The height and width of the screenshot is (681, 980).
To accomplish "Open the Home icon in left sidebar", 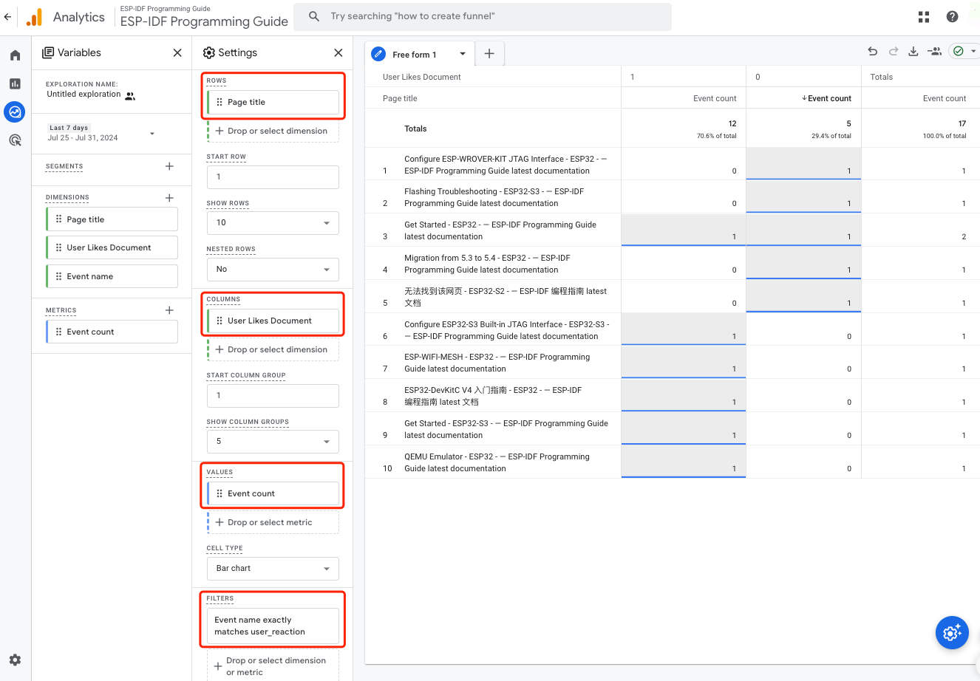I will click(x=15, y=55).
